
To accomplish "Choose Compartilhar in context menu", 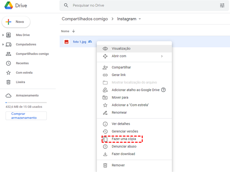I will click(134, 67).
